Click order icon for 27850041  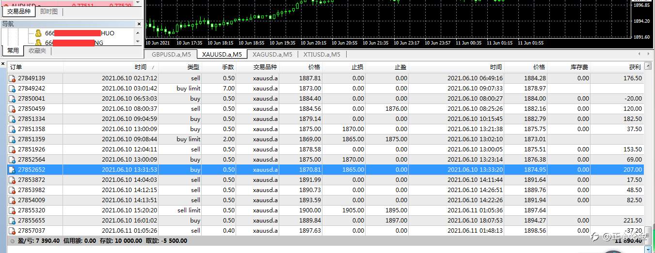pos(12,99)
